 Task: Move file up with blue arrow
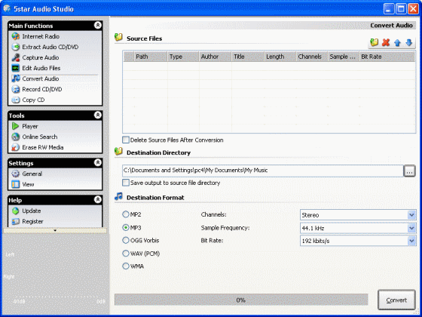pos(398,42)
